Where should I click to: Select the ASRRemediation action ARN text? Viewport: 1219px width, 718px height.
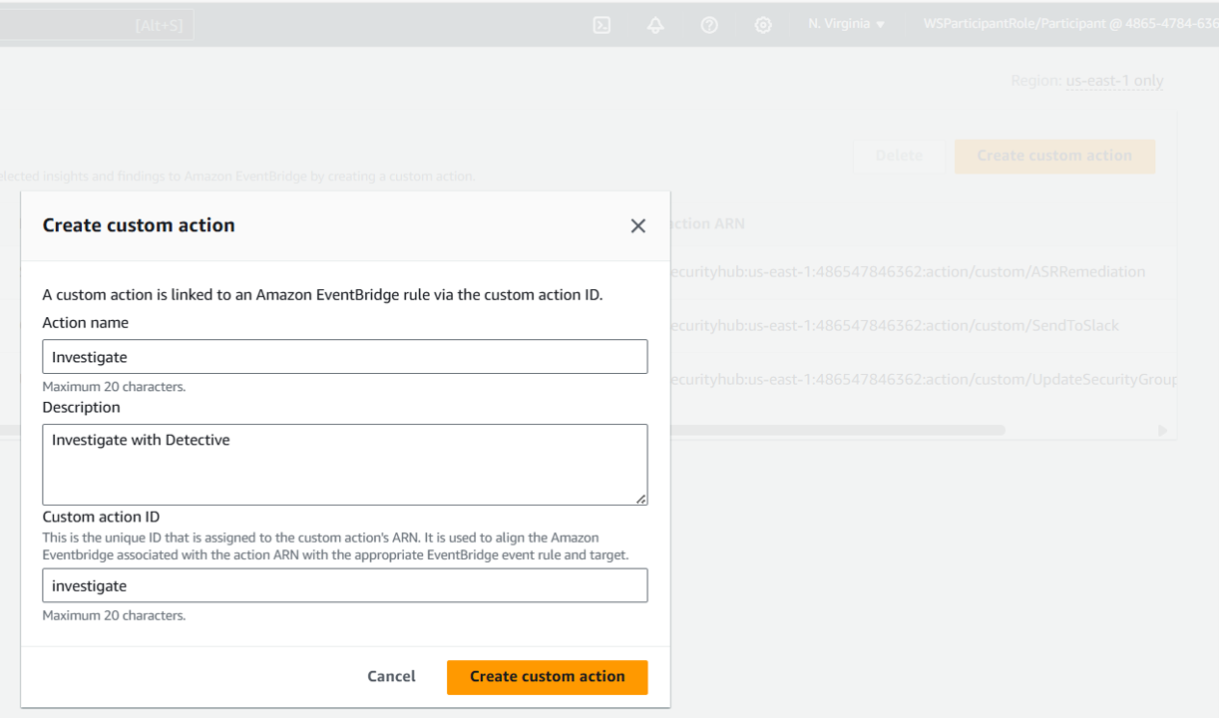(x=908, y=271)
